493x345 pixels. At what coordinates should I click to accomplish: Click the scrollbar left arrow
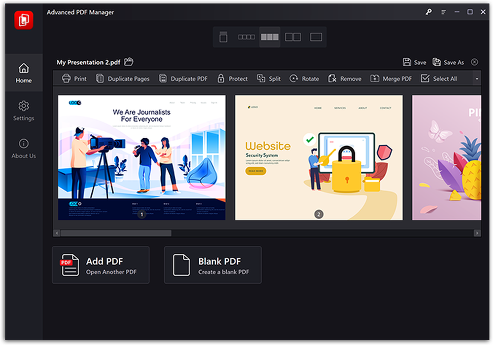[57, 233]
